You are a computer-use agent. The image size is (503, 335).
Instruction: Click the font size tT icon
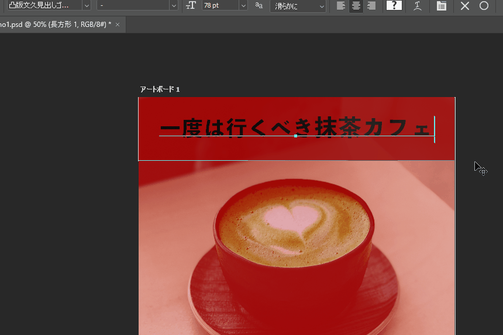click(191, 5)
